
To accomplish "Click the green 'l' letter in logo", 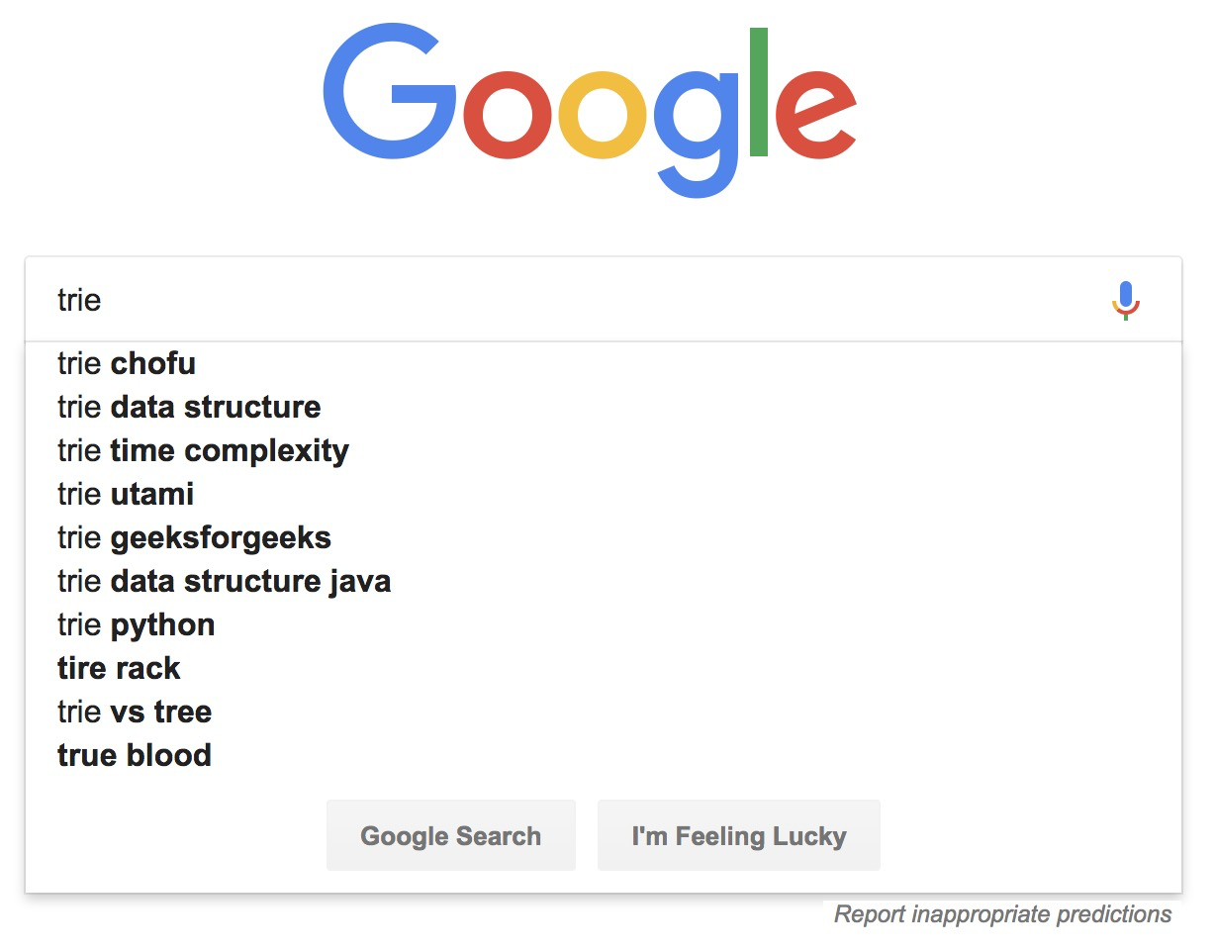I will pos(759,92).
